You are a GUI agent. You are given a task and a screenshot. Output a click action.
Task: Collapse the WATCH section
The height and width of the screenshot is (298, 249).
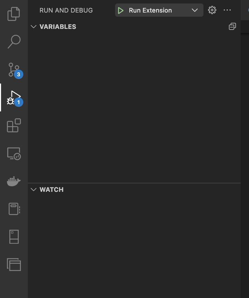33,189
